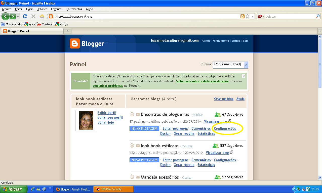Screen dimensions: 322x193
Task: Click mobile icon beside look book estilosas
Action: tap(132, 146)
